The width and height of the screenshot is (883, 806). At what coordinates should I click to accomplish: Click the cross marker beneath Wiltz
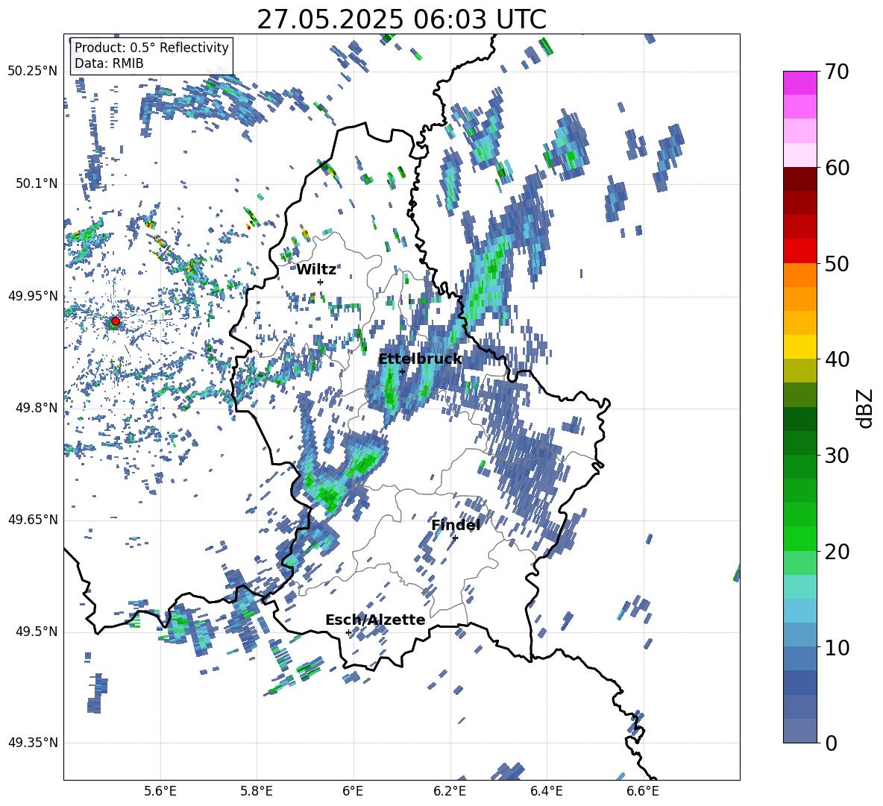321,282
